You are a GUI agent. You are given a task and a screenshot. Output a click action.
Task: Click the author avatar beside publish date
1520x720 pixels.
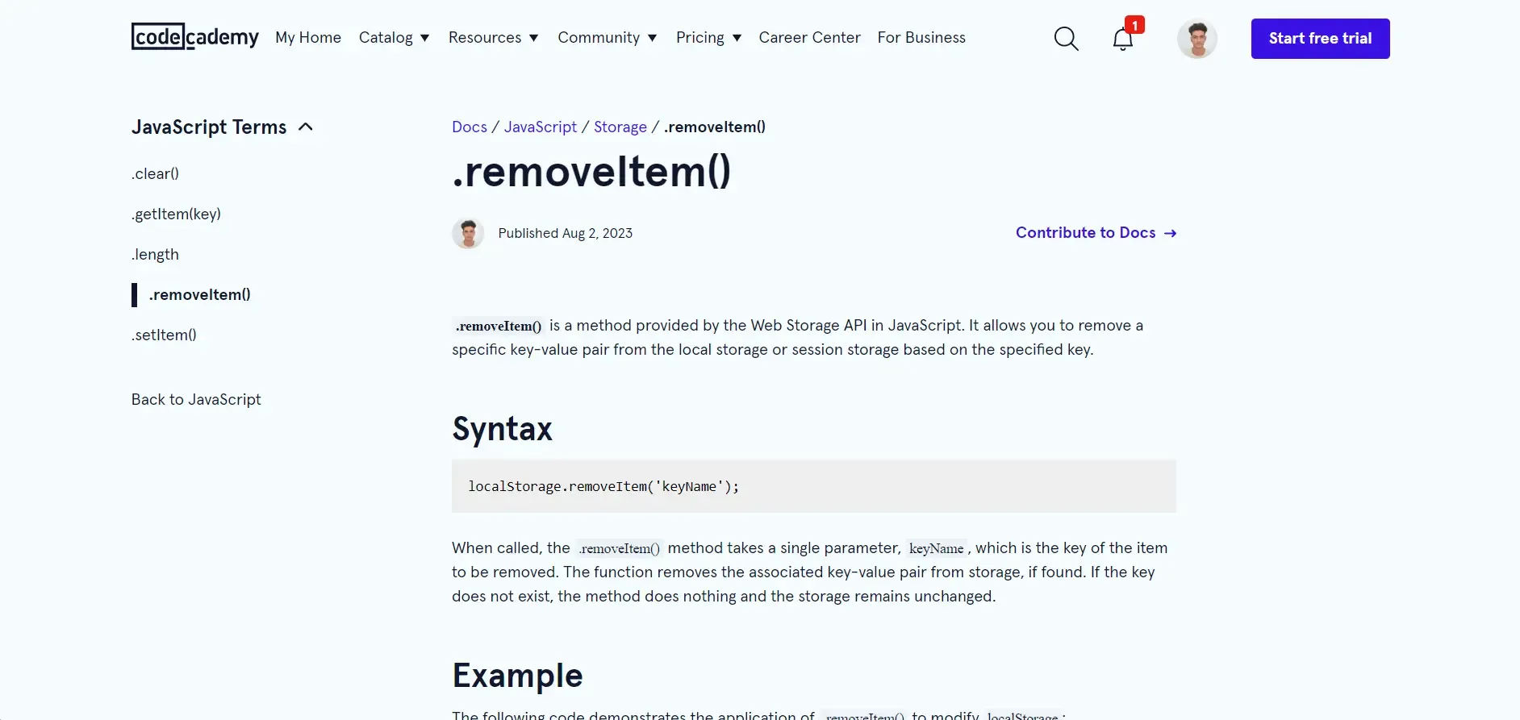point(468,233)
